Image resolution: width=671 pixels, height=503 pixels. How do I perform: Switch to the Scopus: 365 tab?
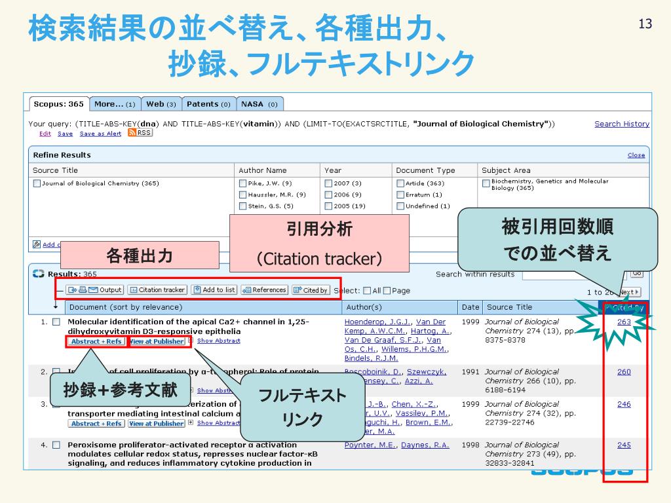tap(59, 104)
